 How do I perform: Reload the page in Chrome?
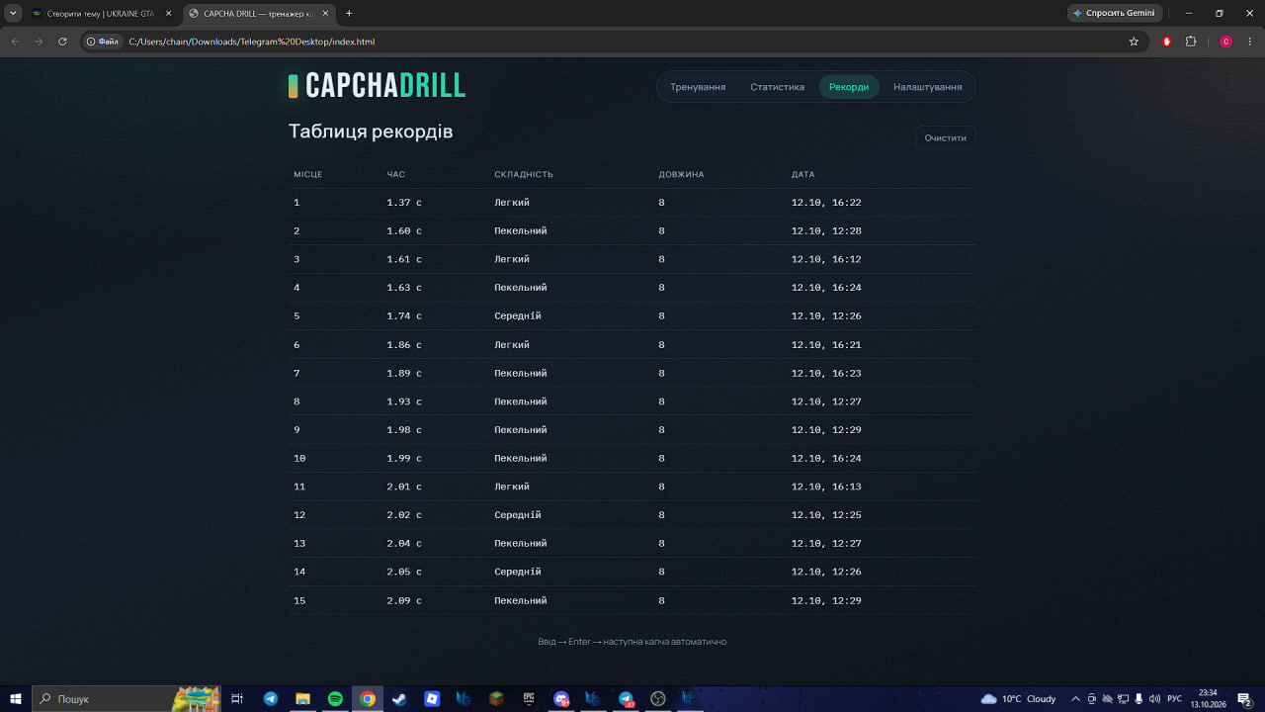(x=62, y=42)
